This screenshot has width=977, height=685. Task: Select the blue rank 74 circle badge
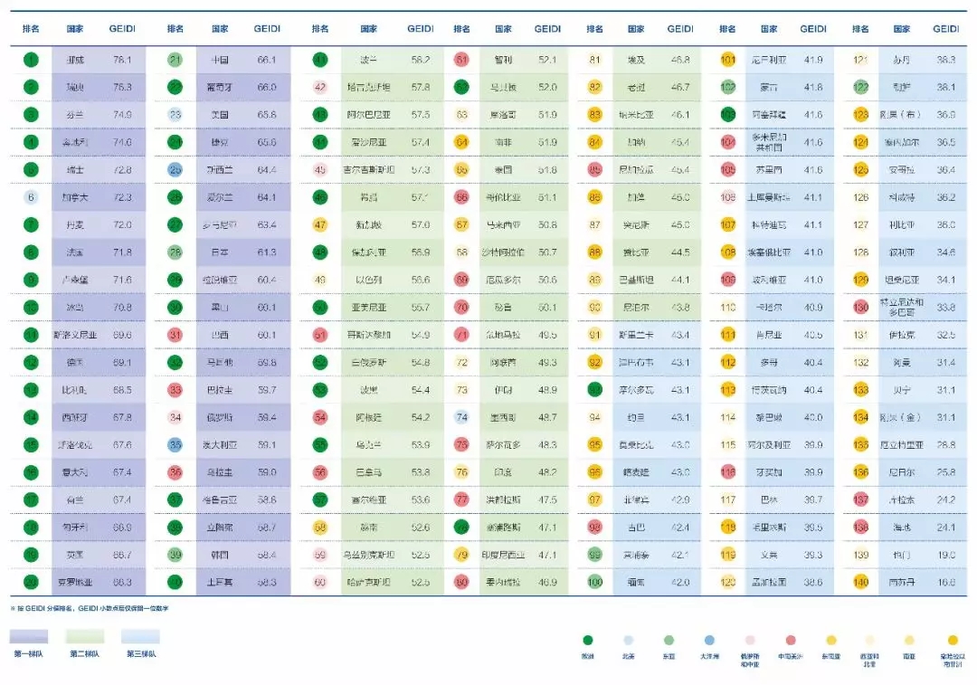461,417
